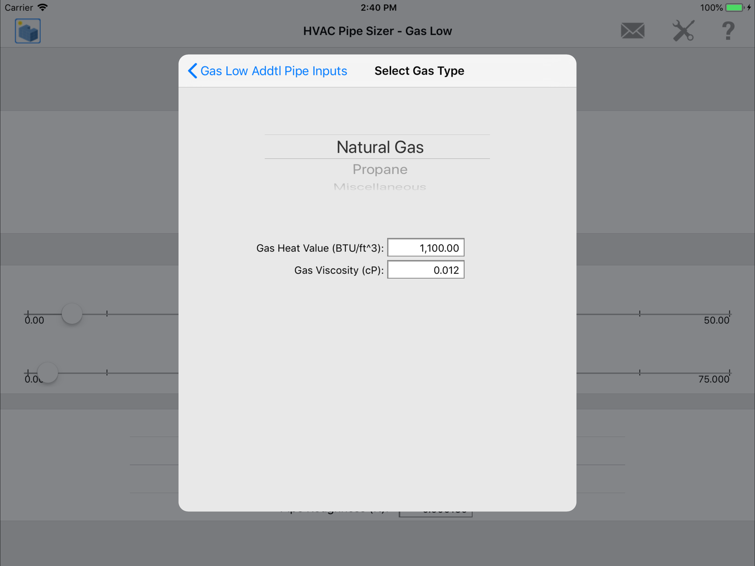755x566 pixels.
Task: Tap the email envelope icon
Action: [x=632, y=31]
